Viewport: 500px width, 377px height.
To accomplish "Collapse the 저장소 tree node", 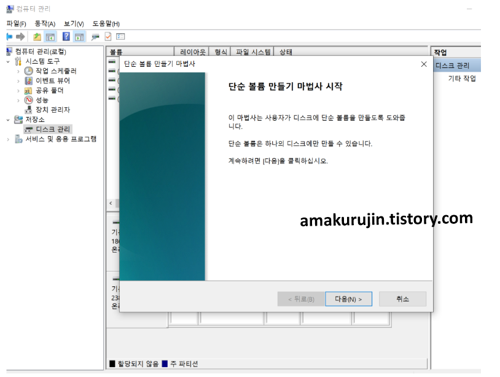I will [8, 120].
